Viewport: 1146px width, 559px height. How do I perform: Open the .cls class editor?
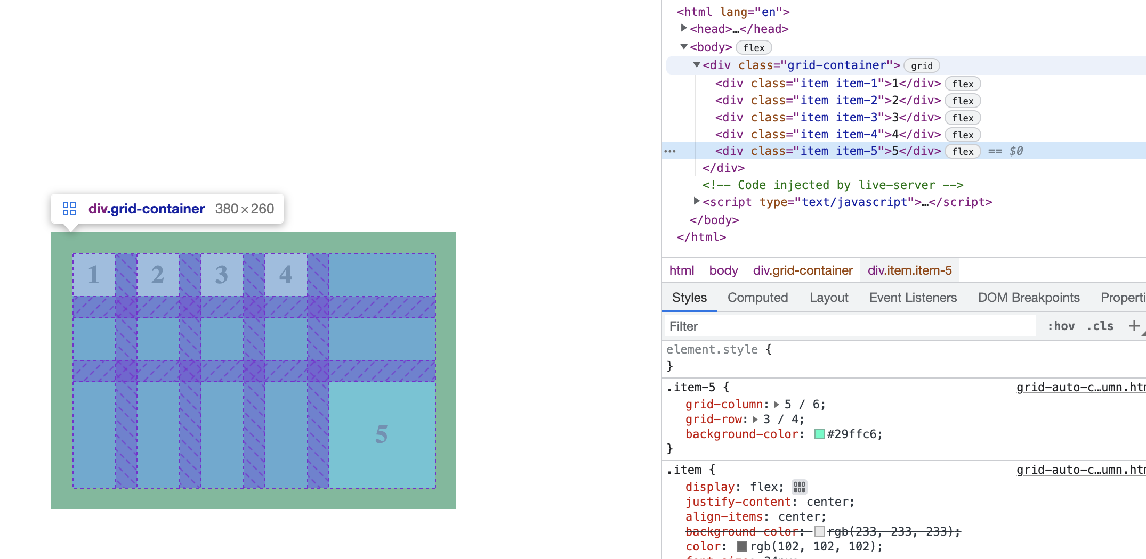1100,326
